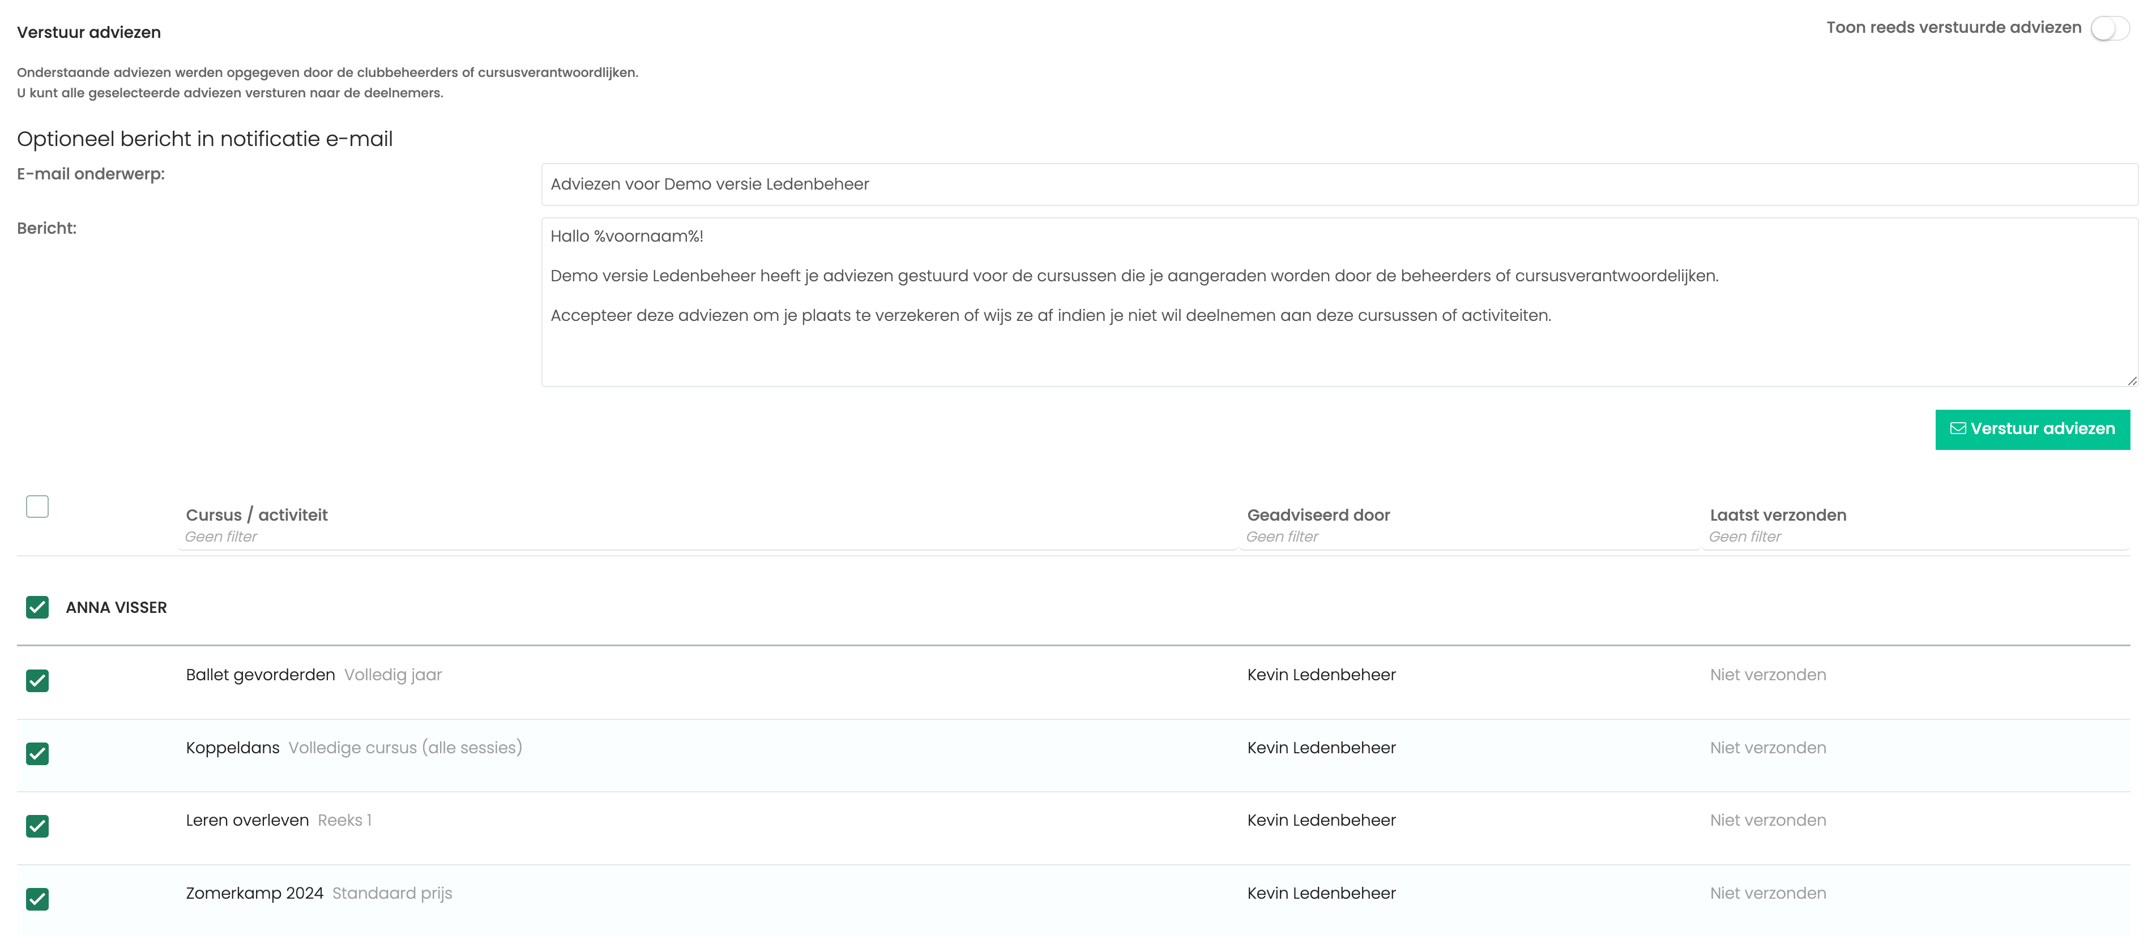Uncheck the Koppeldans row checkbox
Image resolution: width=2152 pixels, height=944 pixels.
tap(37, 754)
